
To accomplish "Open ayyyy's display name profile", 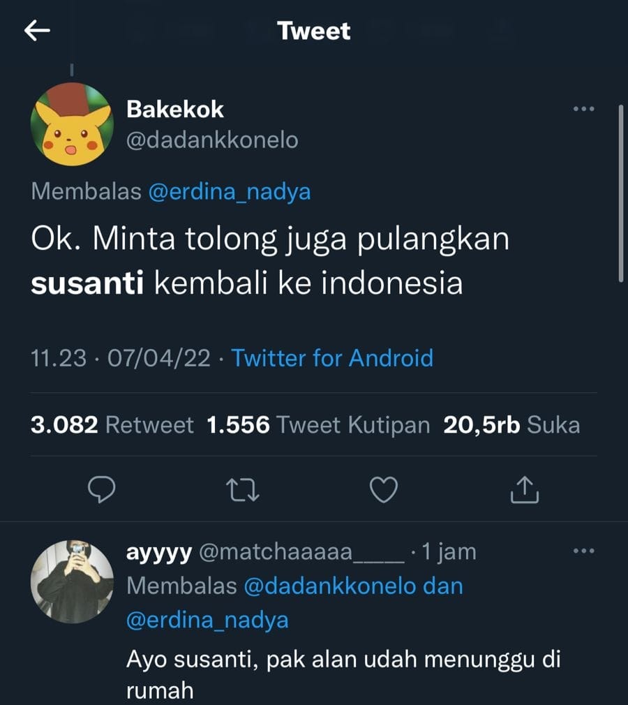I will tap(159, 552).
